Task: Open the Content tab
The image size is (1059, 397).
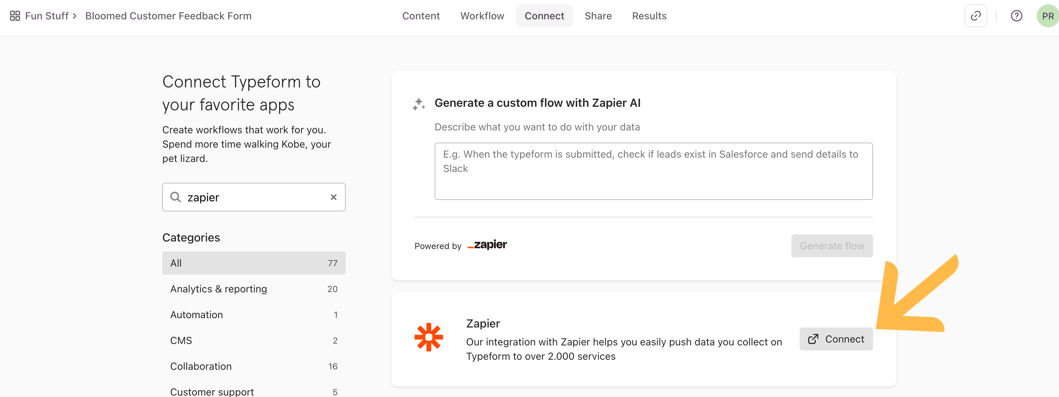Action: (421, 16)
